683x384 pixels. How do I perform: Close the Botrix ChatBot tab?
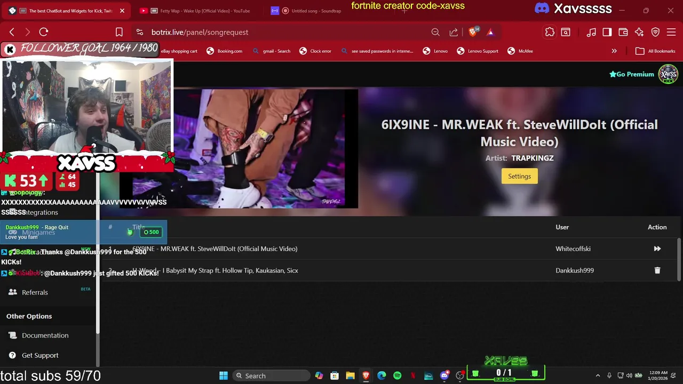(x=122, y=11)
